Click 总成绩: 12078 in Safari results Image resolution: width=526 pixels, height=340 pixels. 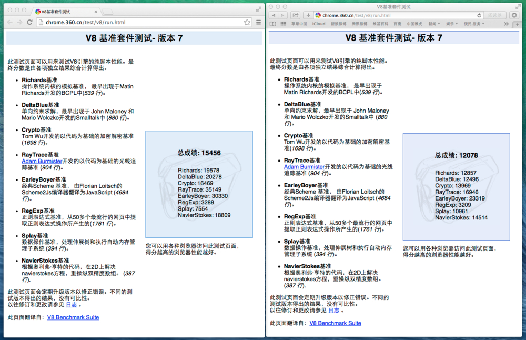457,155
